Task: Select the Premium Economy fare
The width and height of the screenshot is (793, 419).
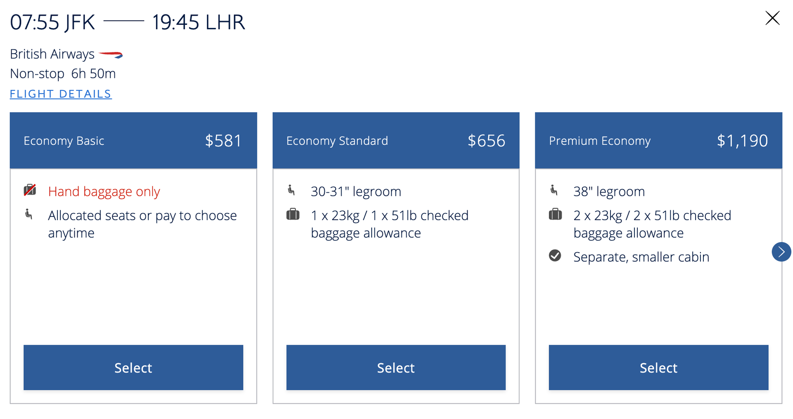Action: (x=658, y=367)
